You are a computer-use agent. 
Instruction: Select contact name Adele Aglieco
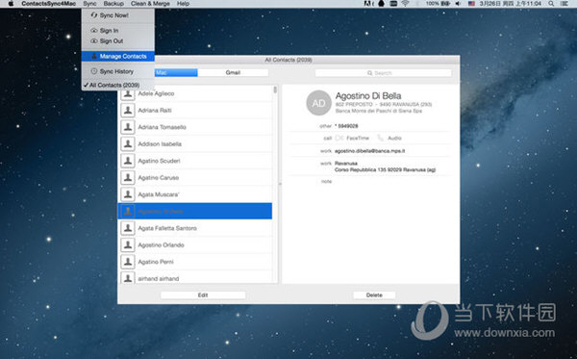point(156,93)
